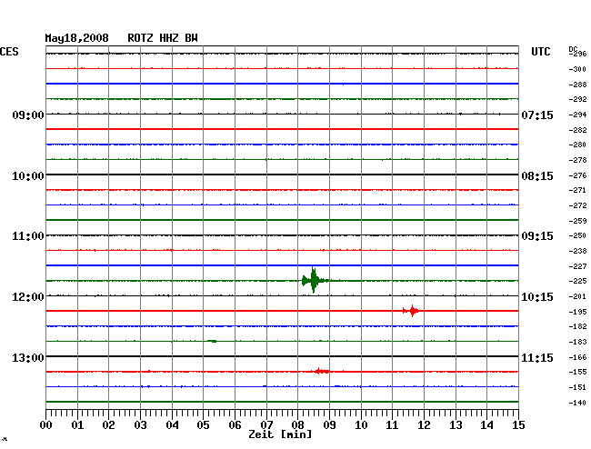Click the -182 DC offset value
Screen dimensions: 591x449
[577, 326]
